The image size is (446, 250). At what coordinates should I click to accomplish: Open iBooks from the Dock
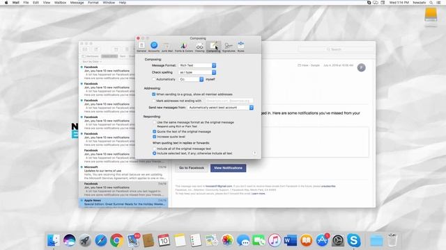point(306,240)
